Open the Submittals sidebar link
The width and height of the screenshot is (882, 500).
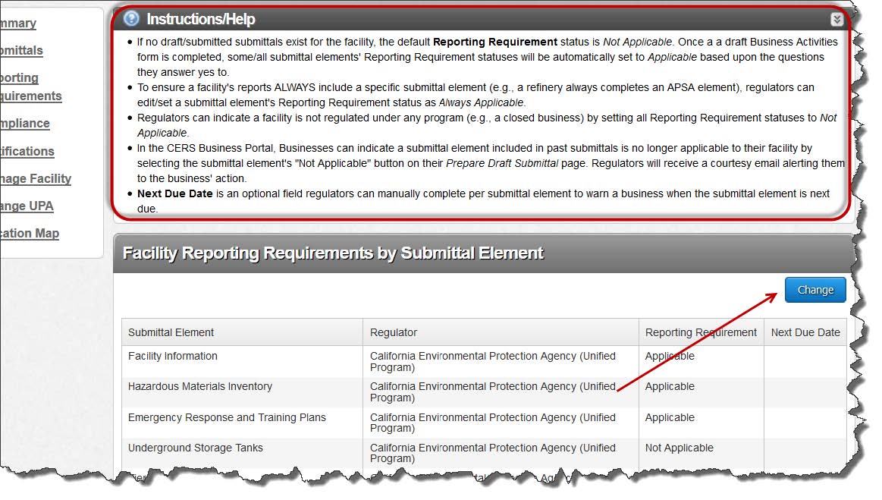pyautogui.click(x=21, y=51)
